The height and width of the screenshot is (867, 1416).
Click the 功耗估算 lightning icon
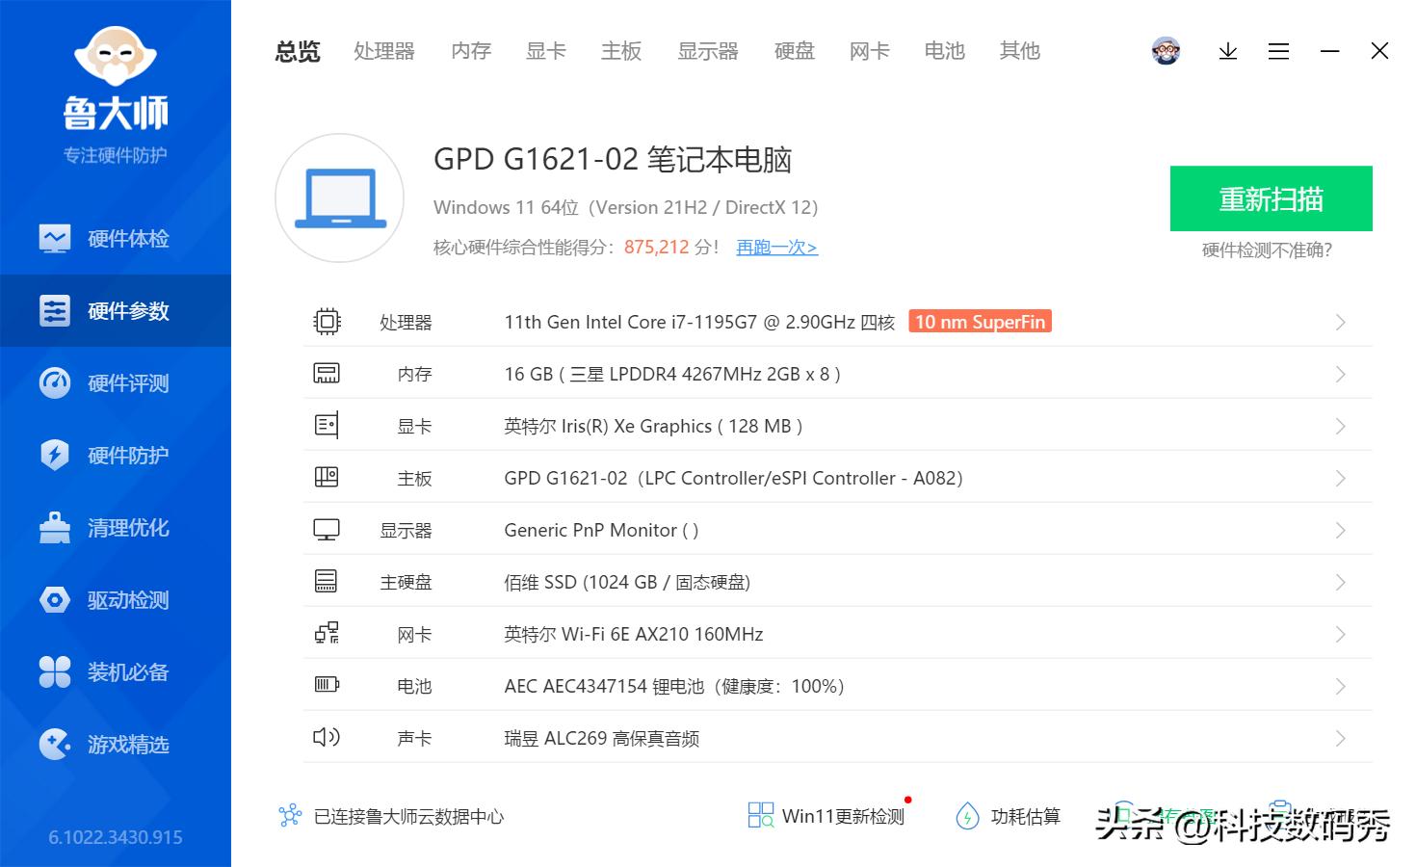pyautogui.click(x=968, y=816)
